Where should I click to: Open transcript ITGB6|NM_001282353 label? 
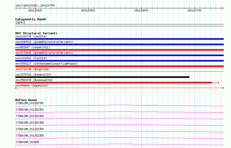30,110
